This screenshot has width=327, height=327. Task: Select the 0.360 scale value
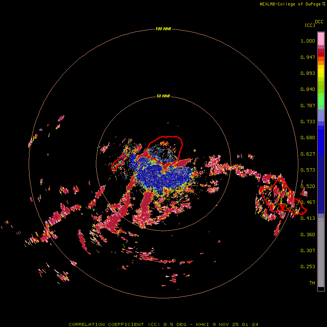(308, 235)
